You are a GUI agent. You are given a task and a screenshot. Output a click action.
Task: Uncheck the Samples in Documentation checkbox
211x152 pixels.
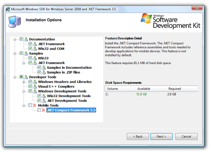[39, 67]
